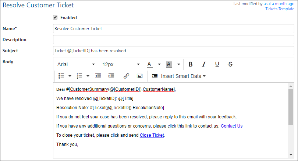Click the Insert Image icon
This screenshot has width=298, height=161.
139,76
